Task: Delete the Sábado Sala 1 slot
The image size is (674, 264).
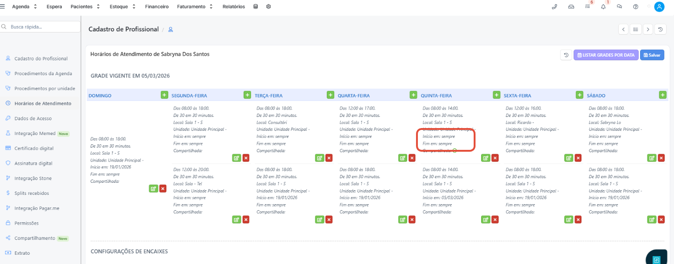Action: (661, 219)
